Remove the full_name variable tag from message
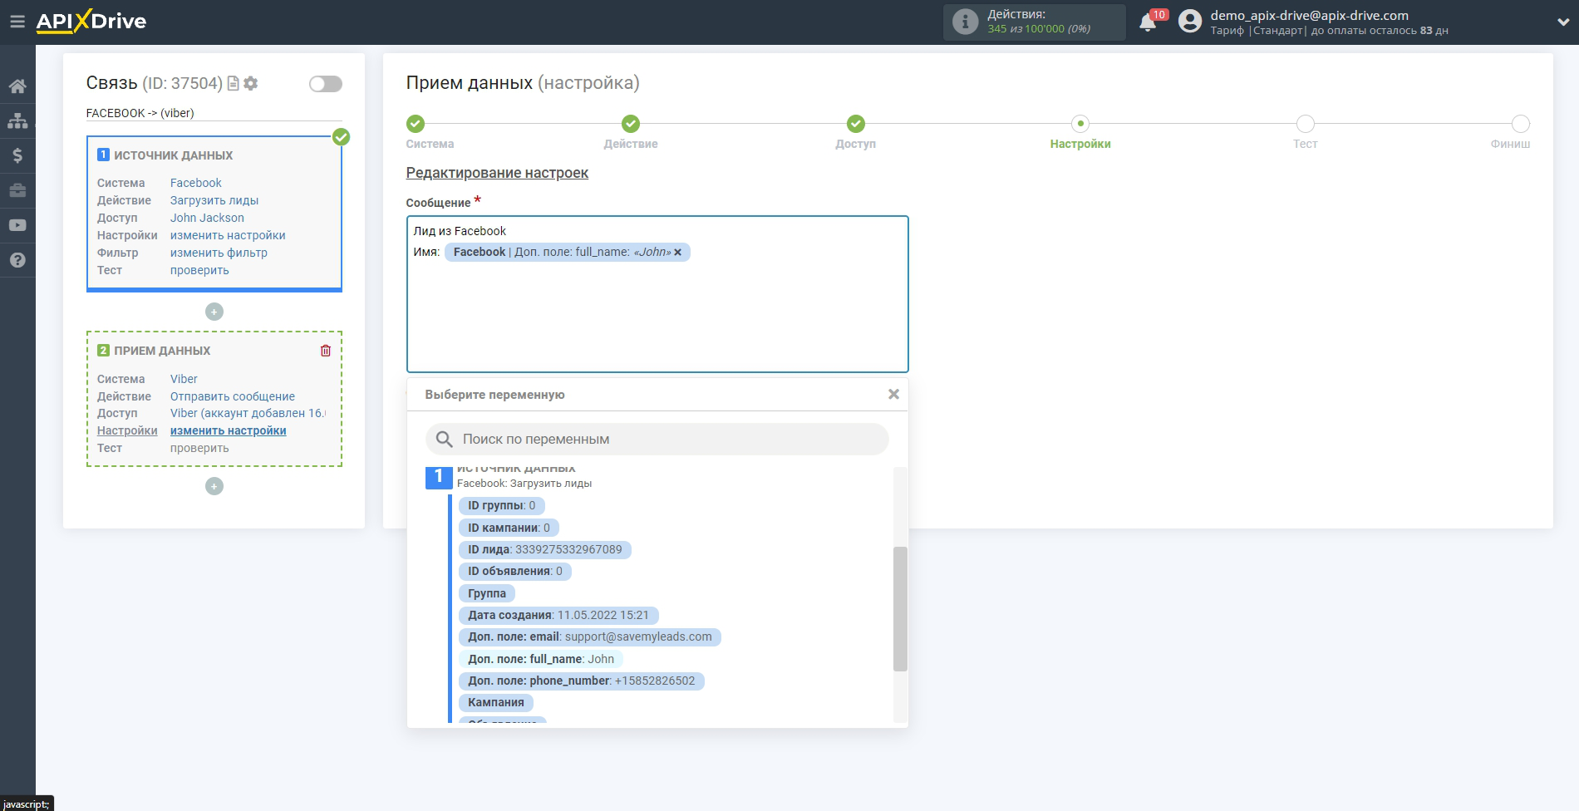This screenshot has height=811, width=1579. click(x=678, y=253)
